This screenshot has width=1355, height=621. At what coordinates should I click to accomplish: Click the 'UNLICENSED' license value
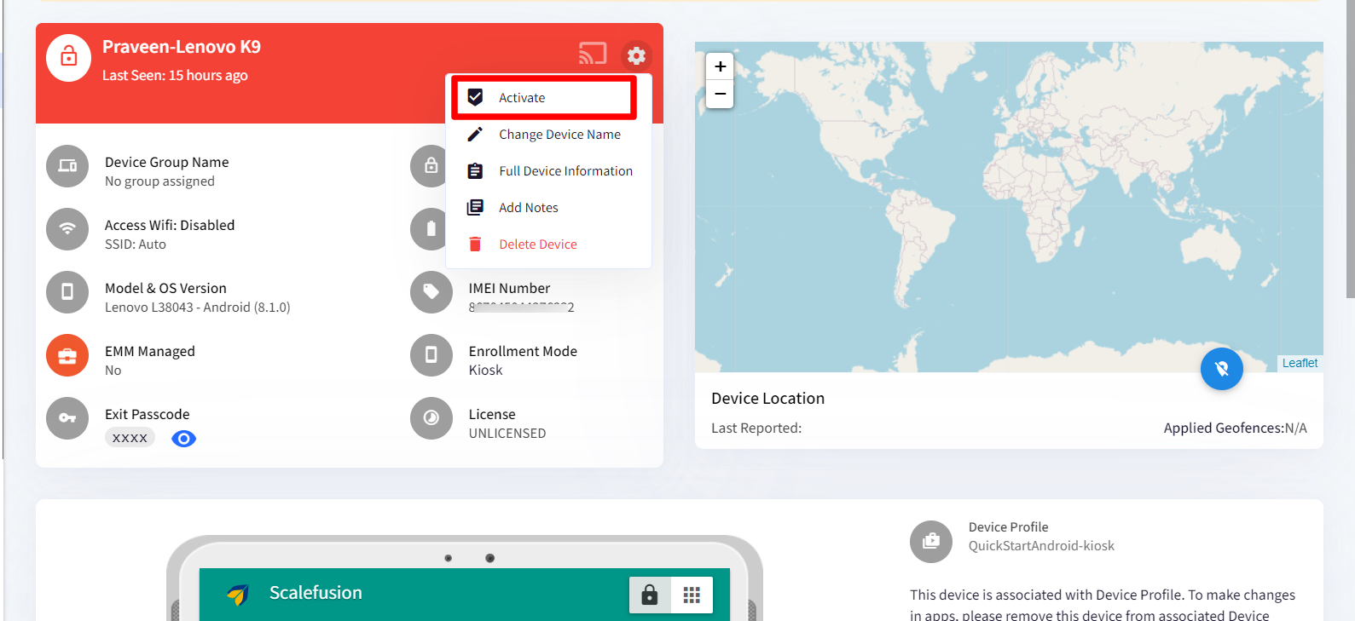click(x=507, y=434)
